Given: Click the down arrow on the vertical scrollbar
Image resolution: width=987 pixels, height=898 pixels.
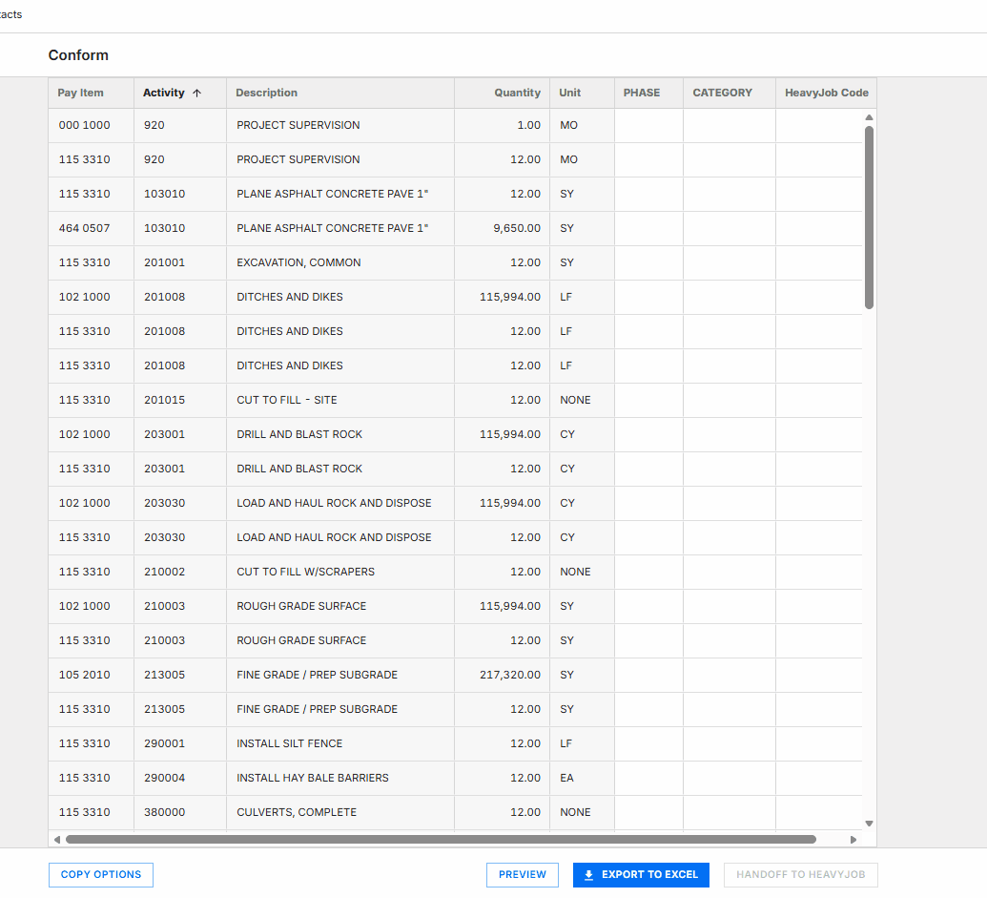Looking at the screenshot, I should (x=868, y=822).
